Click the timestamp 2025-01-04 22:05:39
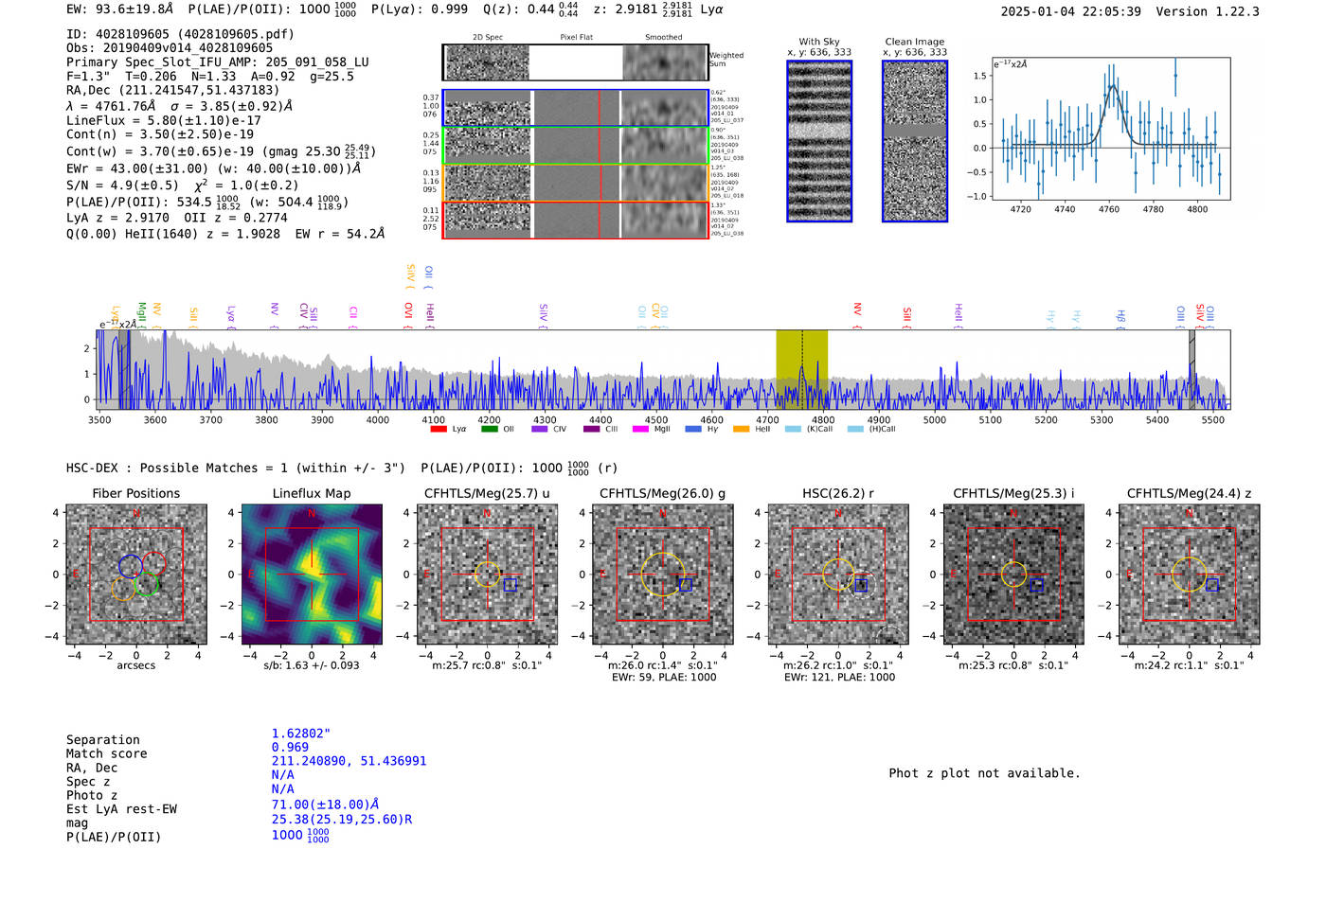Viewport: 1326px width, 902px height. click(x=1071, y=11)
